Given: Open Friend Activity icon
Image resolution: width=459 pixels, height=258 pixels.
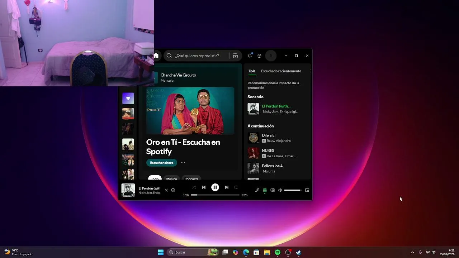Looking at the screenshot, I should tap(259, 56).
